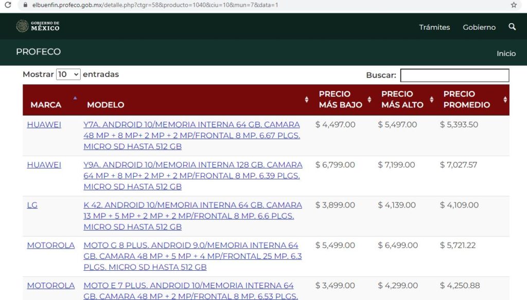Select the average price $ 4,250.88
The height and width of the screenshot is (300, 527).
[460, 286]
